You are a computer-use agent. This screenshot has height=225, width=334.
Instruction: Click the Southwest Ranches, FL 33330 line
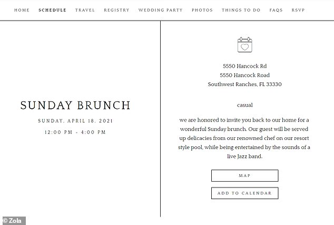245,85
